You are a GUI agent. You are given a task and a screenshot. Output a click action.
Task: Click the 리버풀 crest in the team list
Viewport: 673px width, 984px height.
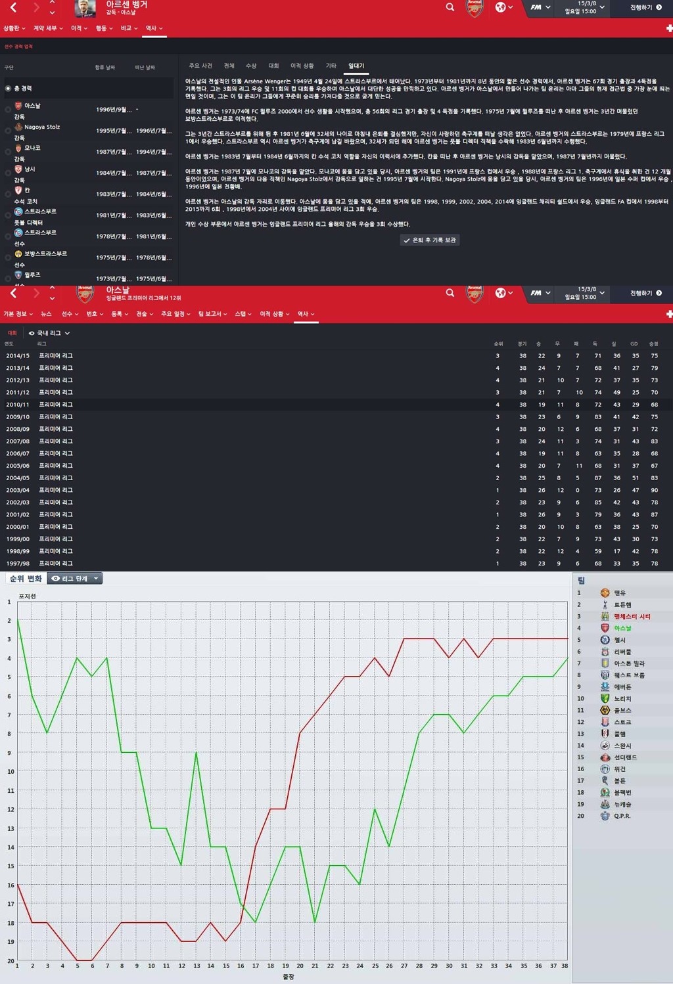click(x=605, y=652)
